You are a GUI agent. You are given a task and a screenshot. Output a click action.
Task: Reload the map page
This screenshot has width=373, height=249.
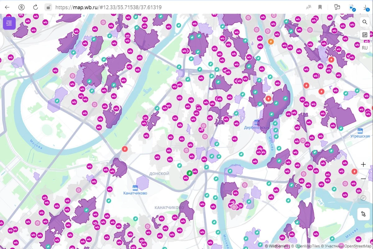[35, 7]
